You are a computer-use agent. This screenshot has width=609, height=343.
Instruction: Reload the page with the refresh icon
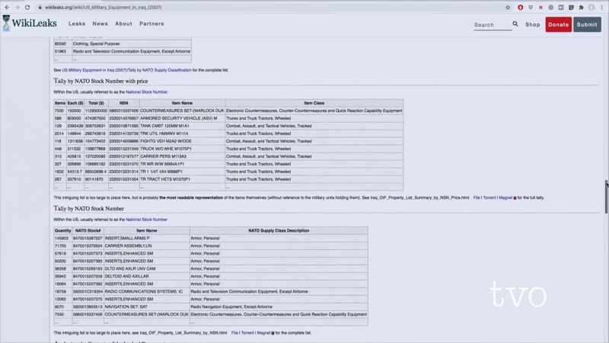pos(27,8)
